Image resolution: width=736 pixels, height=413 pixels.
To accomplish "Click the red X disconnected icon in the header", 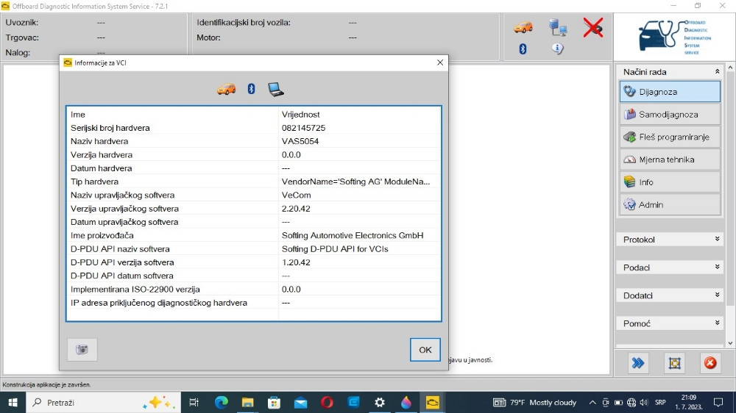I will coord(592,28).
